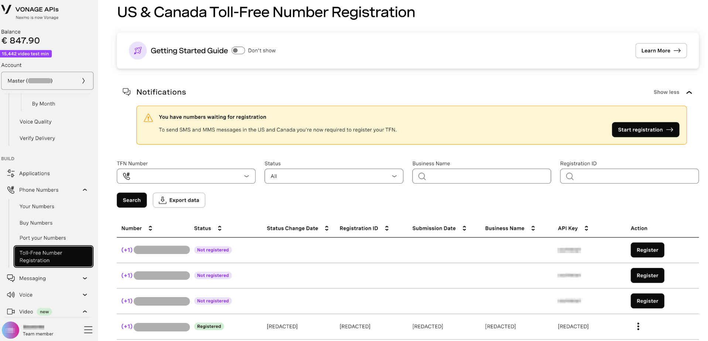
Task: Click the first row Not registered badge
Action: click(x=213, y=250)
